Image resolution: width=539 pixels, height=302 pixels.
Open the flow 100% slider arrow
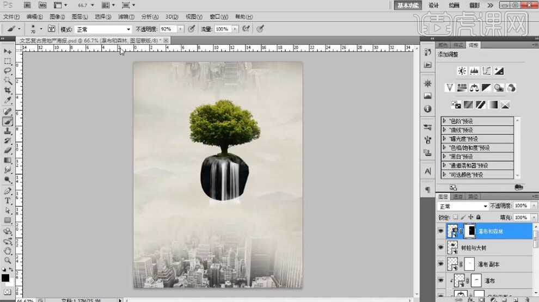coord(235,29)
